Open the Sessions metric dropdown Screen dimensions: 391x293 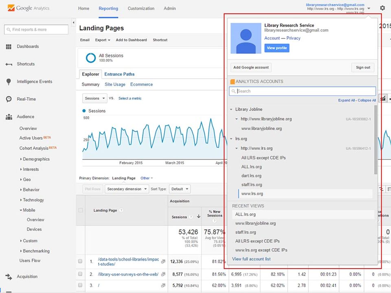click(95, 98)
